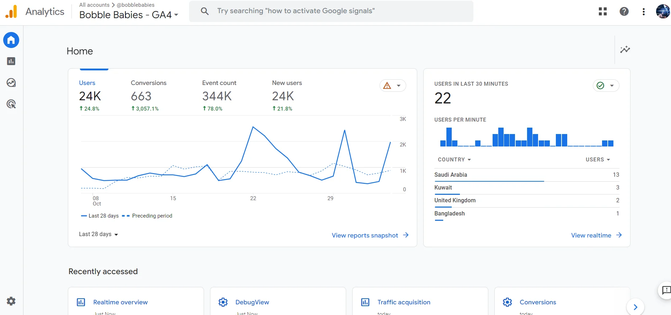Click the United Kingdom country row
The width and height of the screenshot is (671, 315).
click(x=527, y=201)
